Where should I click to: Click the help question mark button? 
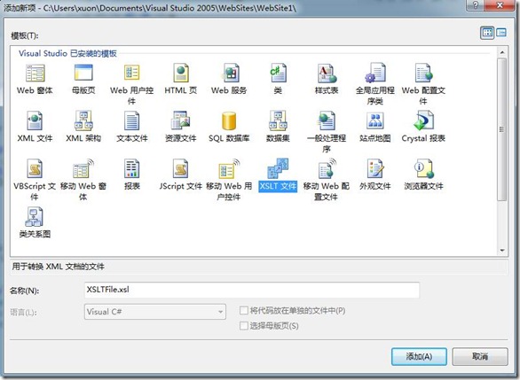(x=476, y=5)
